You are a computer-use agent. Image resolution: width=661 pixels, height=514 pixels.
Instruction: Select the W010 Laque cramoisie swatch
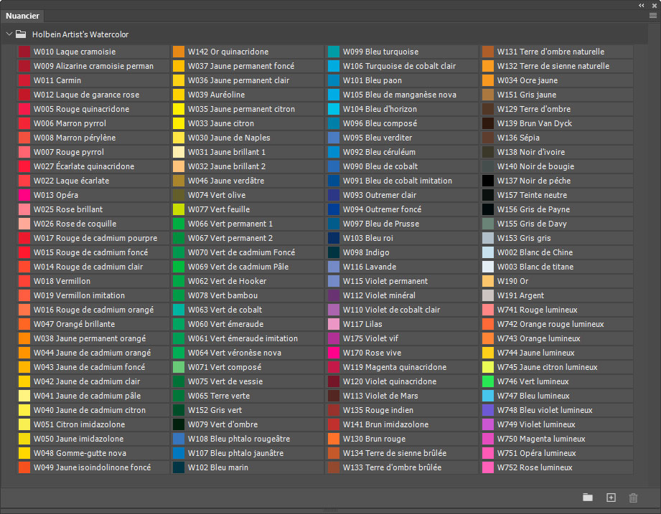click(x=24, y=52)
